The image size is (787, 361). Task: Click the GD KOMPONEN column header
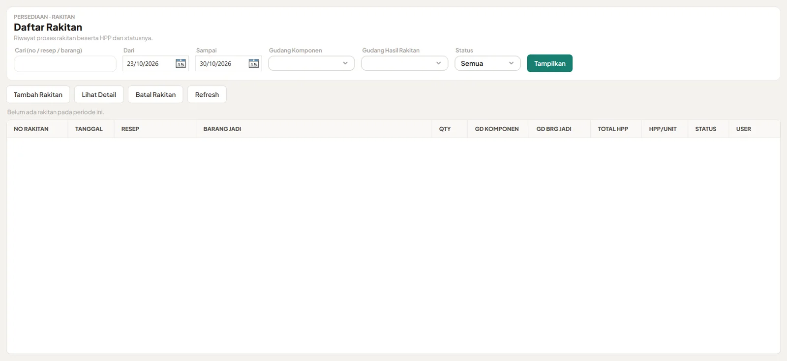click(x=498, y=129)
